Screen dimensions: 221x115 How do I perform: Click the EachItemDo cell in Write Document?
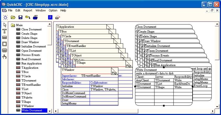tap(182, 84)
